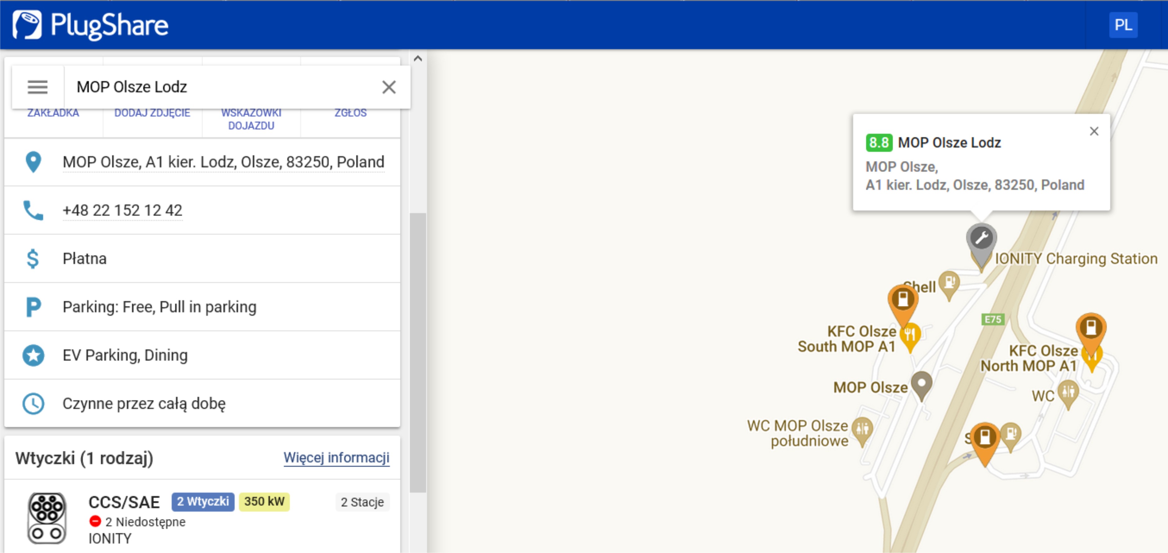
Task: Call the number +48 22 152 12 42
Action: coord(122,211)
